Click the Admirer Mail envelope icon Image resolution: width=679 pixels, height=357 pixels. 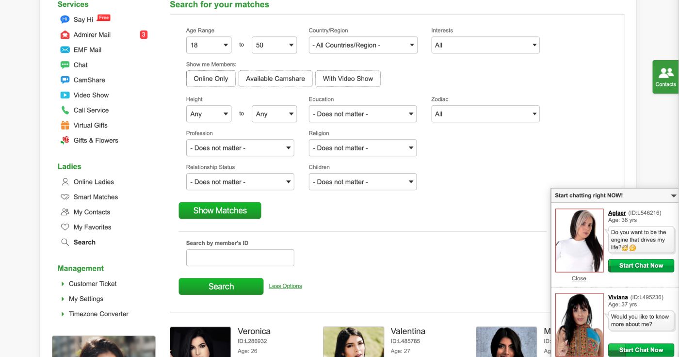pyautogui.click(x=65, y=35)
